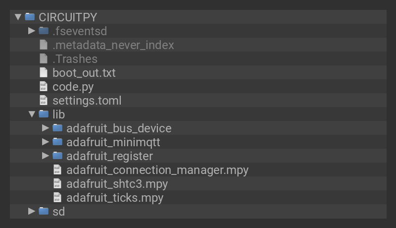
Task: Expand the sd folder
Action: (x=32, y=211)
